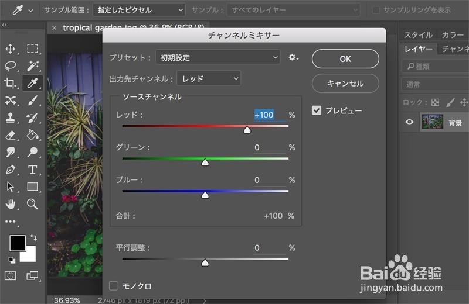Viewport: 469px width, 304px height.
Task: Focus the 平行調整 percentage input field
Action: point(270,248)
